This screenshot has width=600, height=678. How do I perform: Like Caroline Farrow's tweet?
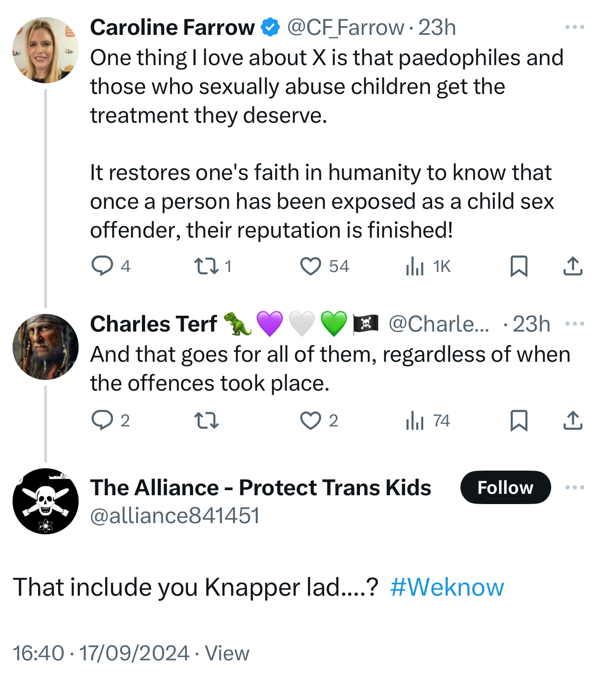point(310,266)
